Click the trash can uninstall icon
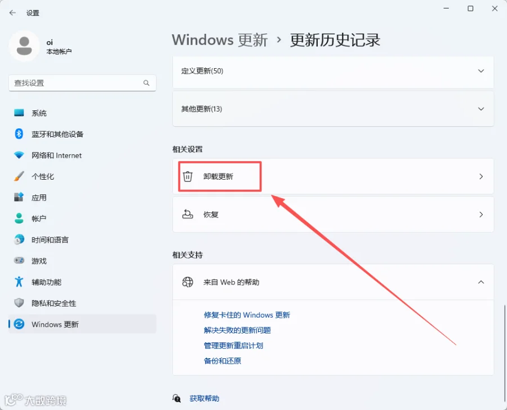Image resolution: width=507 pixels, height=410 pixels. (188, 176)
